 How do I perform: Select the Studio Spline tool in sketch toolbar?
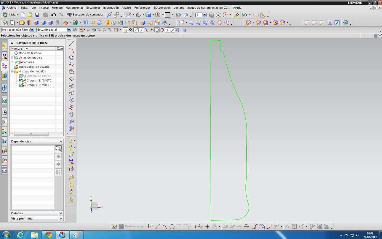click(x=200, y=227)
